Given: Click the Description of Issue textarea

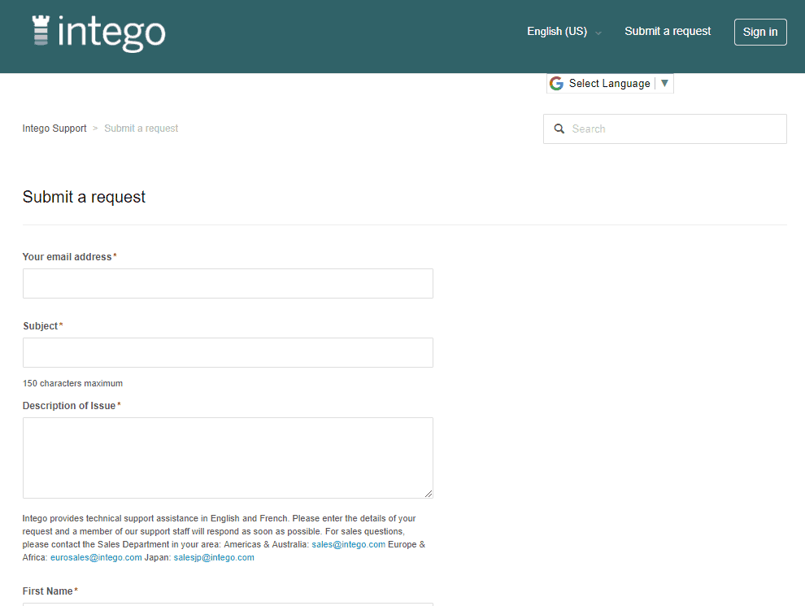Looking at the screenshot, I should point(228,457).
